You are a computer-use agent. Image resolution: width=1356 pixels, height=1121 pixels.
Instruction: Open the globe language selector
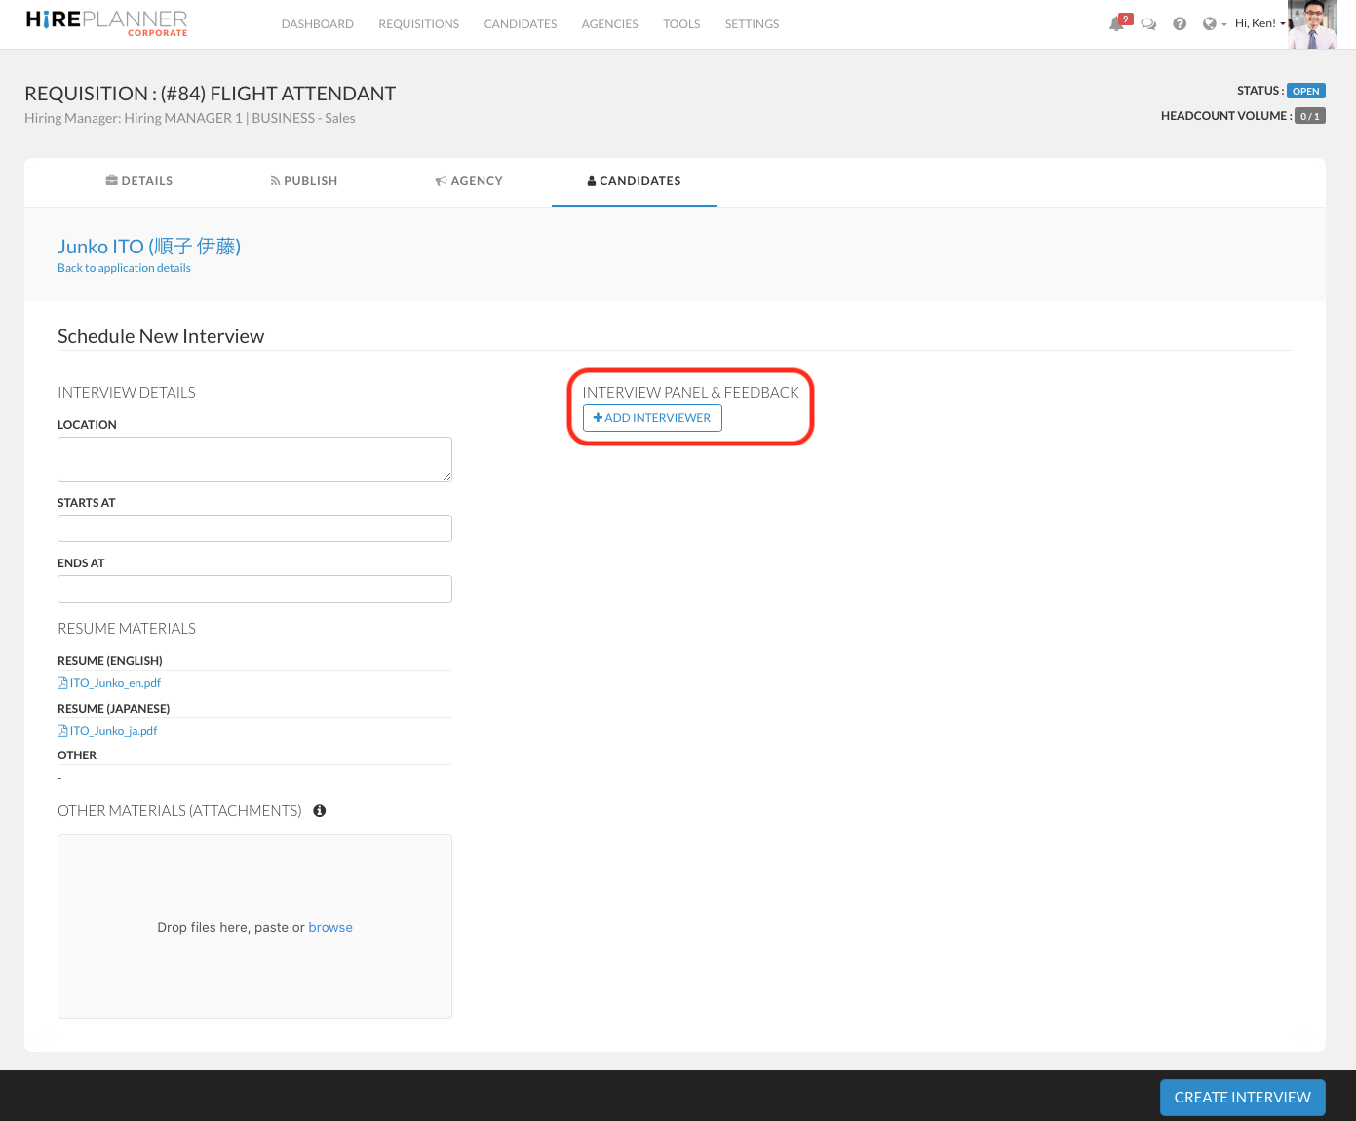pyautogui.click(x=1213, y=24)
